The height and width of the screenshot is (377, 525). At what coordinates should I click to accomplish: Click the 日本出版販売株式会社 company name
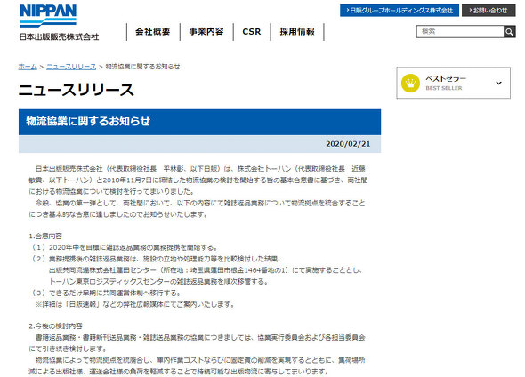click(x=59, y=36)
